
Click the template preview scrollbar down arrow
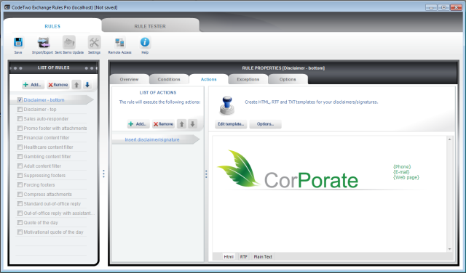(x=450, y=249)
